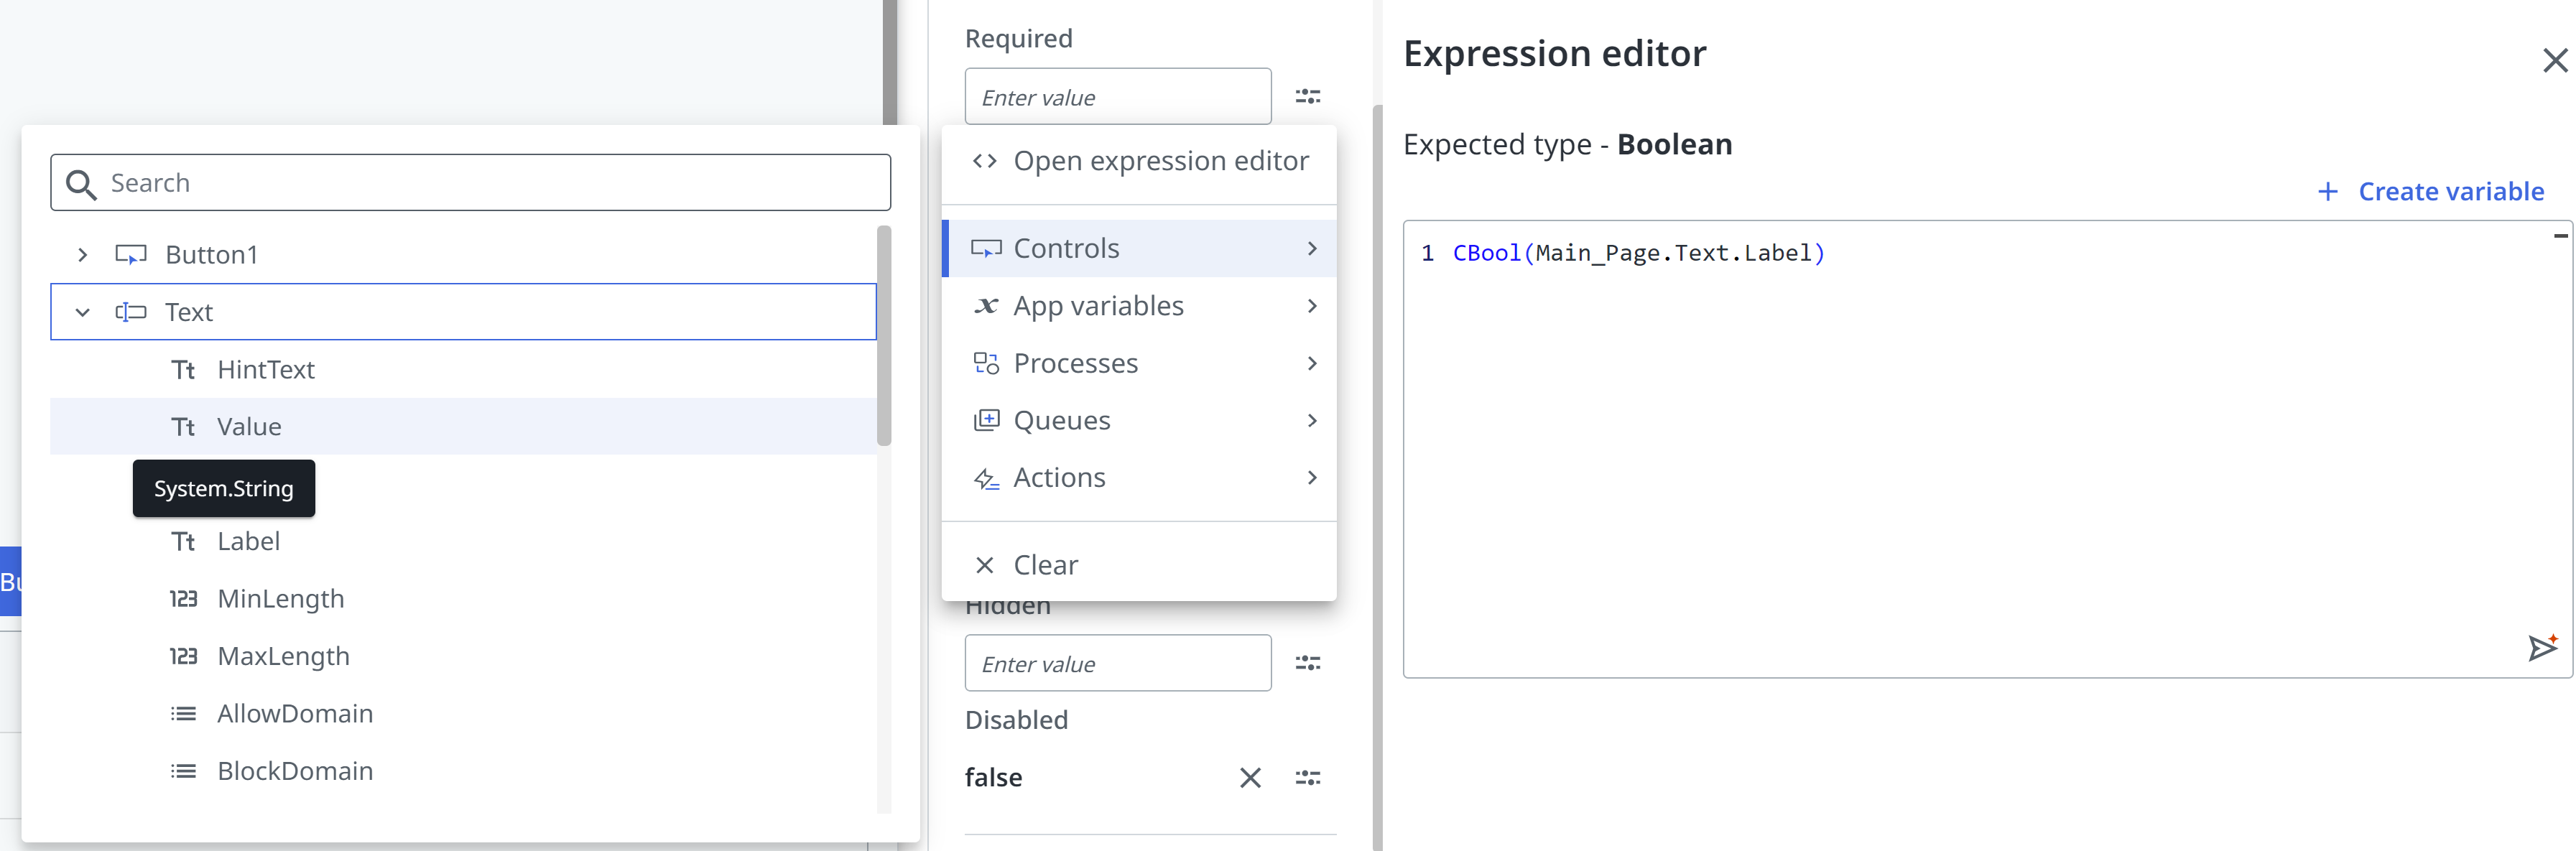The image size is (2576, 851).
Task: Click the magnifier icon in the Search box
Action: click(81, 184)
